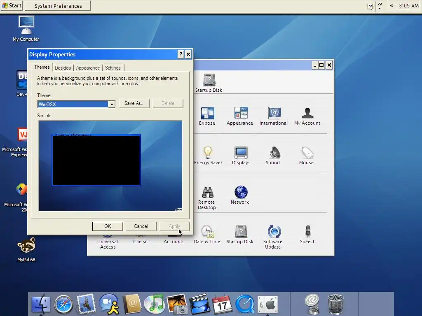Open the @ spring icon in dock
The width and height of the screenshot is (422, 316).
coord(312,304)
